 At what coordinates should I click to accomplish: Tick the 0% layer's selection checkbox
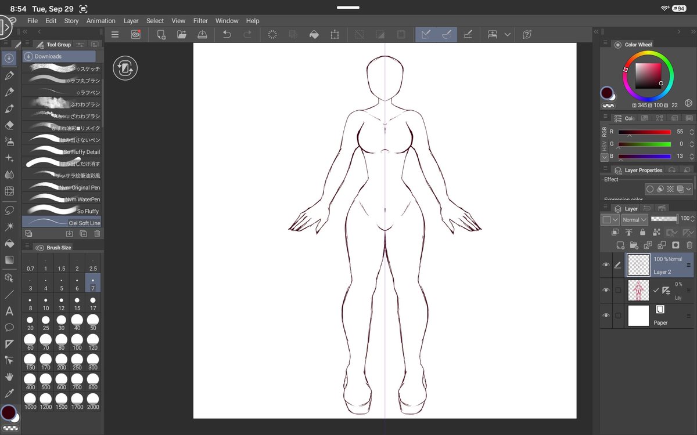click(618, 290)
